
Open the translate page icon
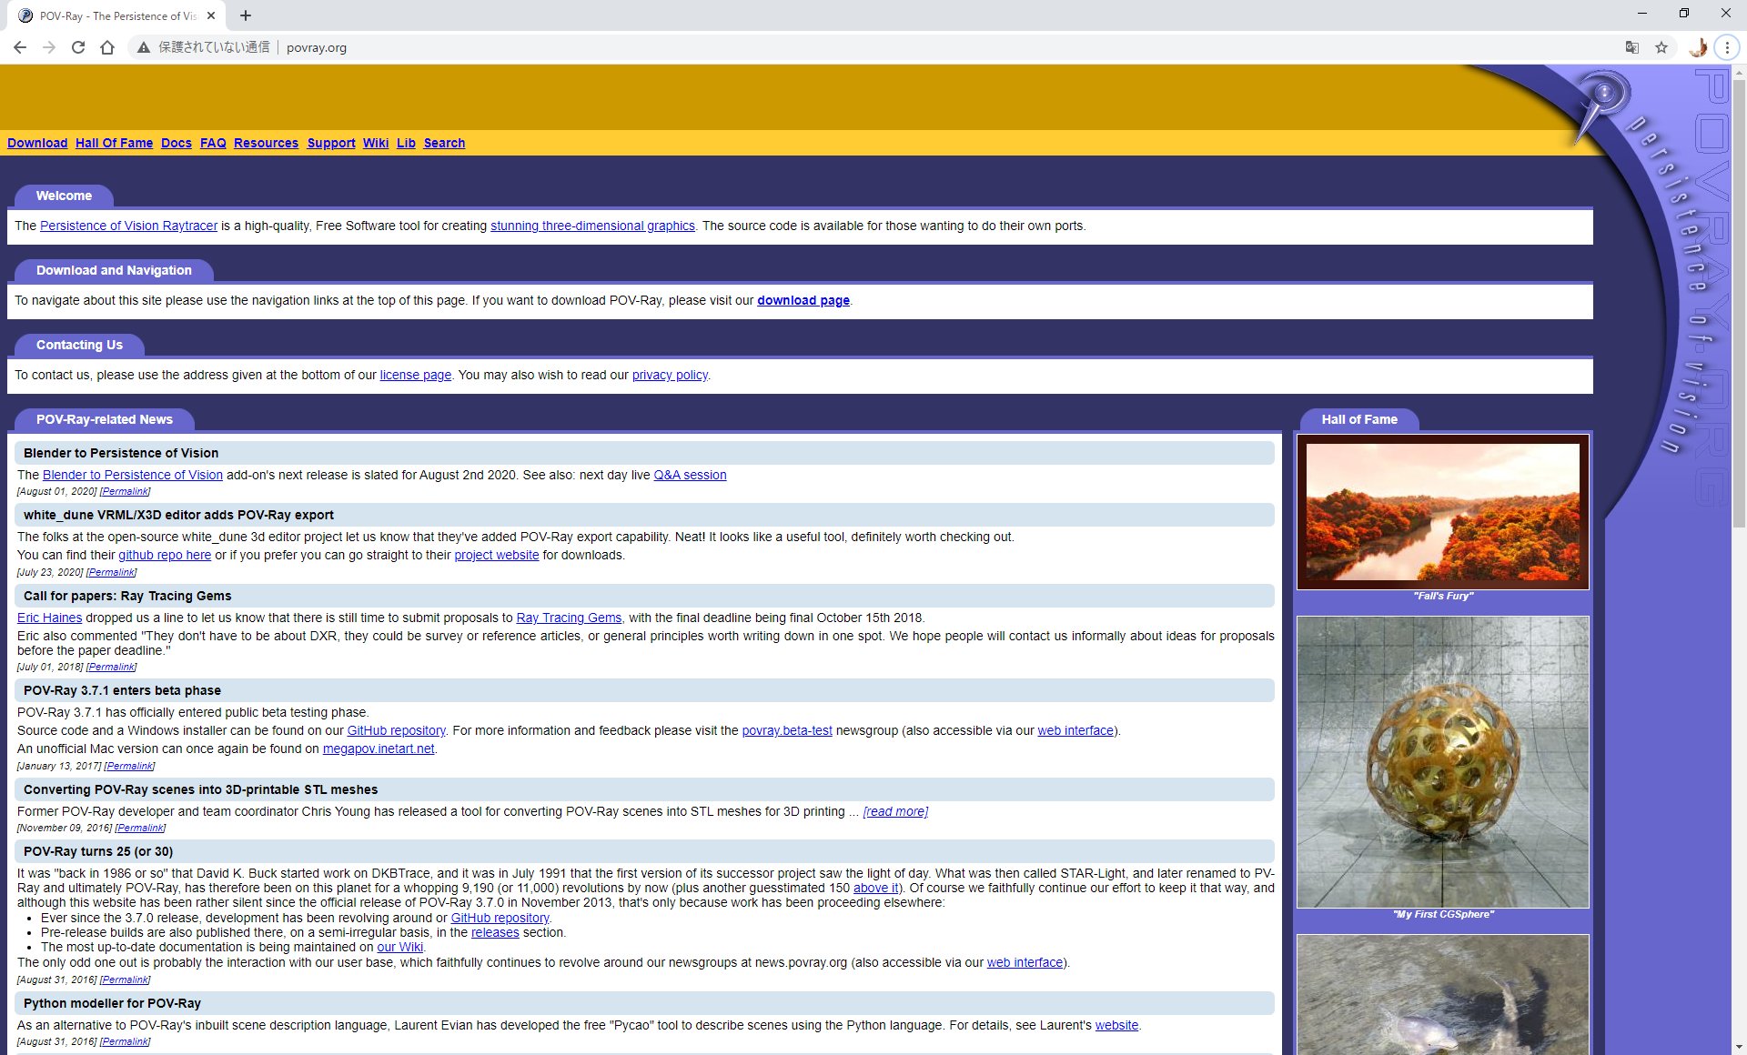tap(1632, 47)
